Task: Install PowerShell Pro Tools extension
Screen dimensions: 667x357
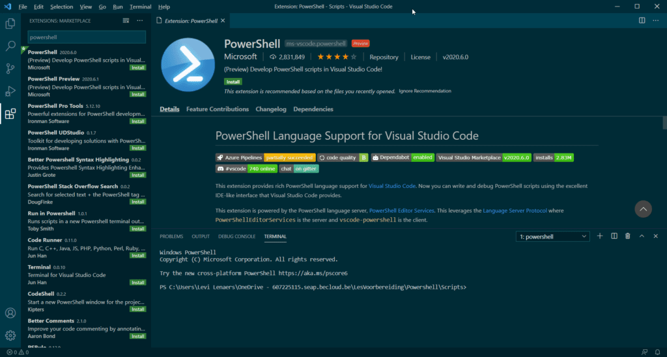Action: [138, 122]
